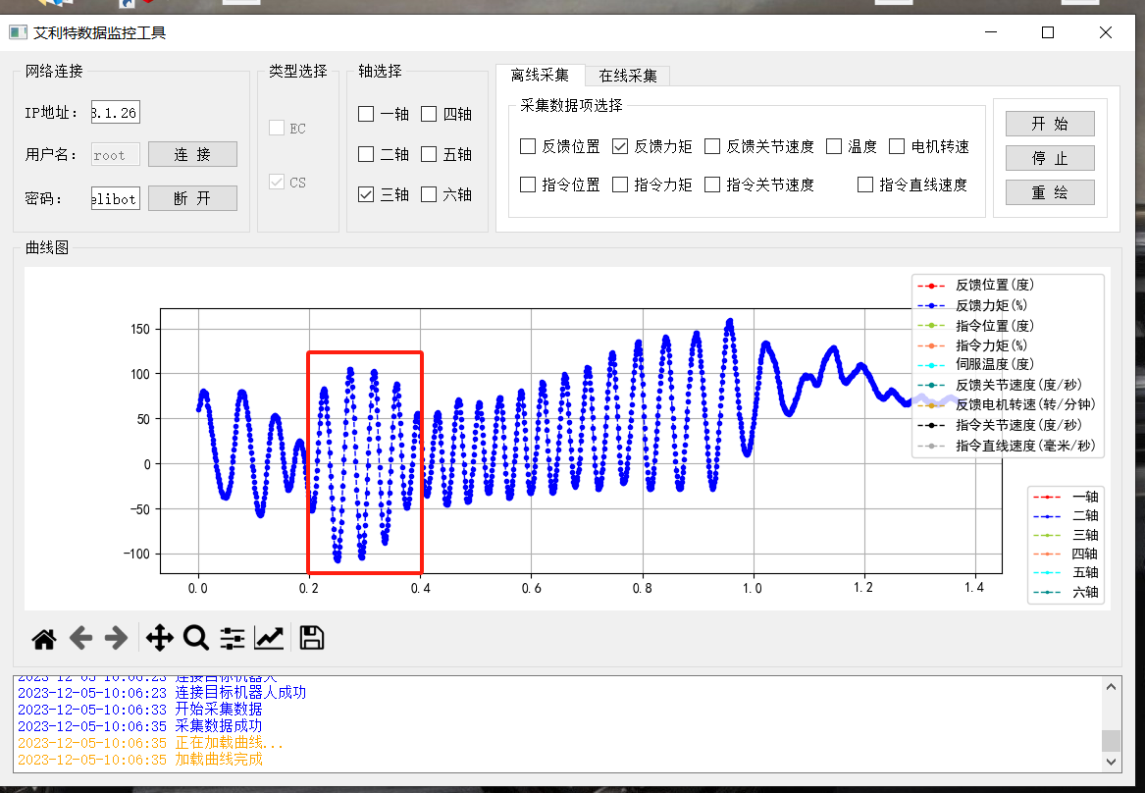Click the back arrow in plot toolbar
This screenshot has height=793, width=1145.
tap(80, 639)
